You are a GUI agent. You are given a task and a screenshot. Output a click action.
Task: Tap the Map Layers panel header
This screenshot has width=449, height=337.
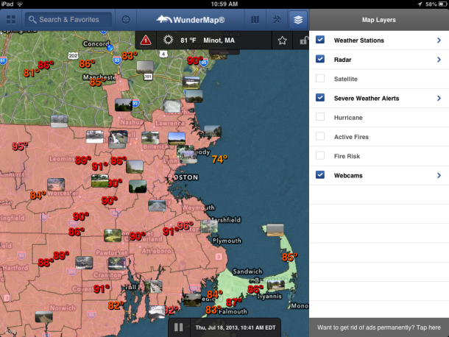click(x=379, y=20)
